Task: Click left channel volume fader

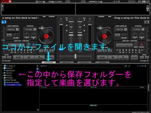Action: [x=71, y=35]
